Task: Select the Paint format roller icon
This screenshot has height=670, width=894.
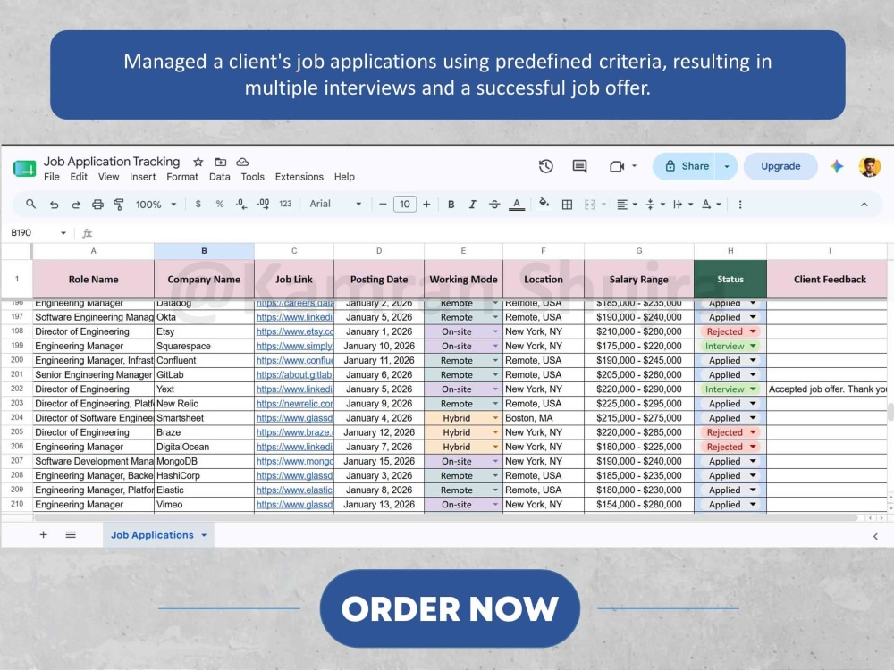Action: [119, 205]
